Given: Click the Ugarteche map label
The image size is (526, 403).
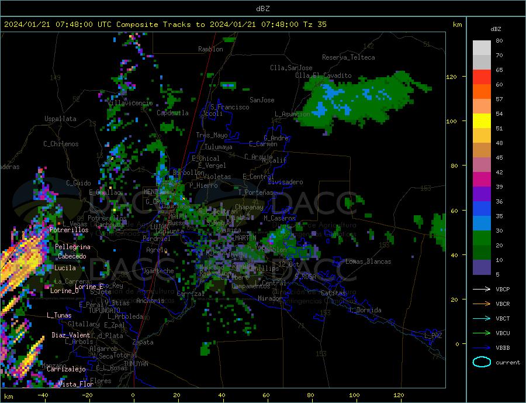Looking at the screenshot, I should click(x=158, y=271).
